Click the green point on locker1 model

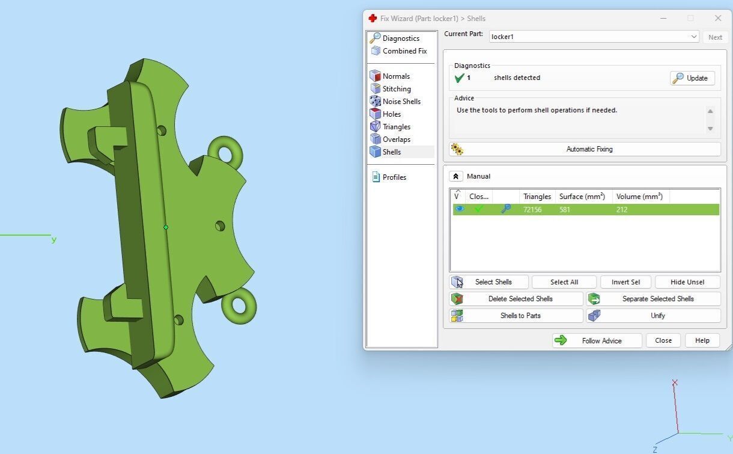point(166,227)
